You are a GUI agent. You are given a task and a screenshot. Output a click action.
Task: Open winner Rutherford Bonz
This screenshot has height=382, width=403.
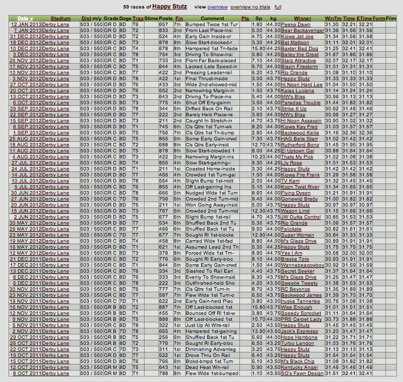pos(300,145)
